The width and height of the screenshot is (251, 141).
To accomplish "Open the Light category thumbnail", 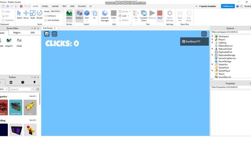I will click(x=30, y=107).
